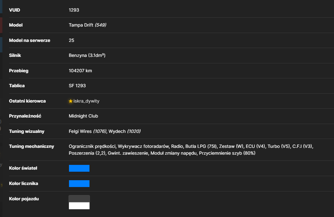
Task: Click the blue Kolor świateł swatch
Action: 79,168
